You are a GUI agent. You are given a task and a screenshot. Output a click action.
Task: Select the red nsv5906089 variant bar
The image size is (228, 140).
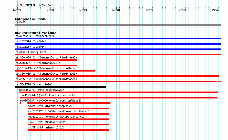68,130
